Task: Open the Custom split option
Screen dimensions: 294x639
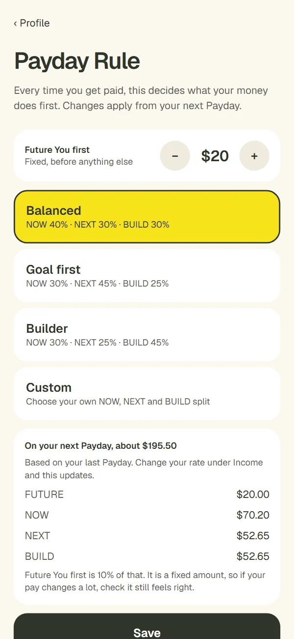Action: coord(147,394)
